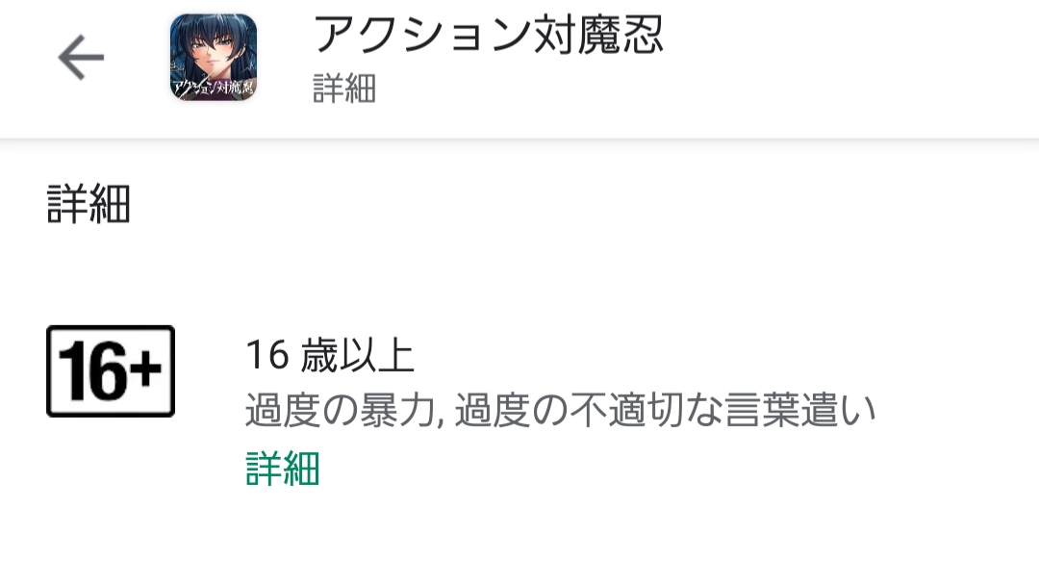Tap the age text 16 歳以上
This screenshot has width=1039, height=585.
(x=330, y=354)
